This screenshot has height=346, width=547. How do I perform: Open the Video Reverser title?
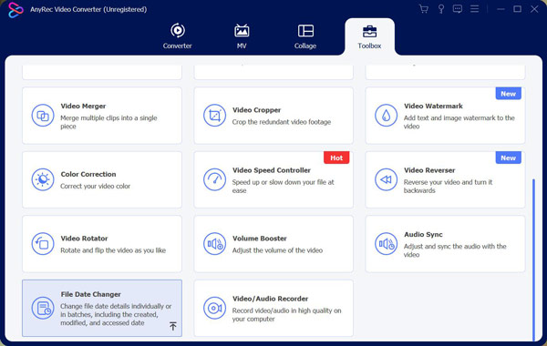pyautogui.click(x=429, y=170)
